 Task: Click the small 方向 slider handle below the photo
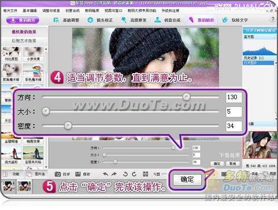[x=173, y=148]
